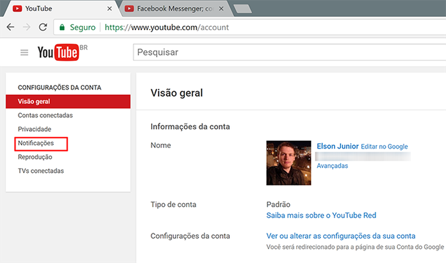Reload the page with the refresh icon

pyautogui.click(x=43, y=27)
